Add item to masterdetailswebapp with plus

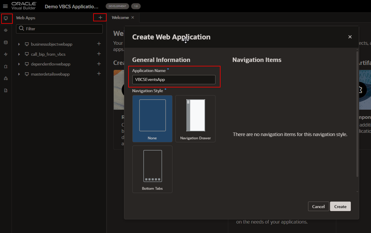(99, 74)
